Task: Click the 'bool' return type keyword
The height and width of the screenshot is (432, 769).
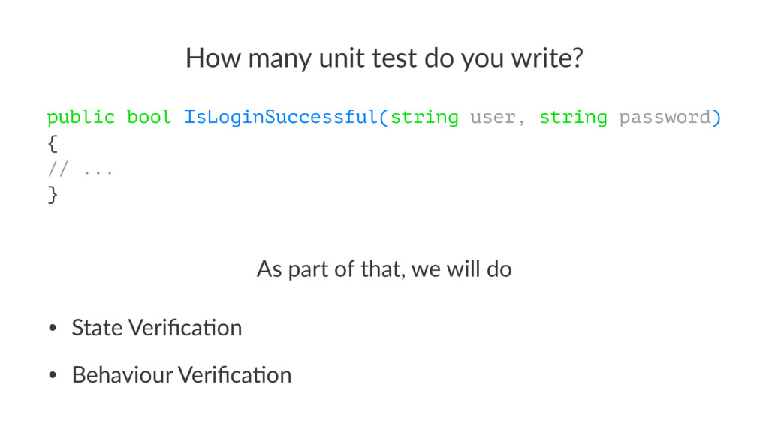Action: [x=149, y=117]
